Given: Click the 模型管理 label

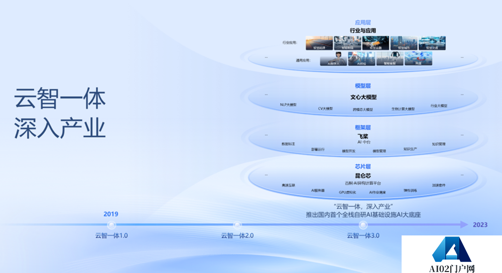Looking at the screenshot, I should click(x=380, y=151).
